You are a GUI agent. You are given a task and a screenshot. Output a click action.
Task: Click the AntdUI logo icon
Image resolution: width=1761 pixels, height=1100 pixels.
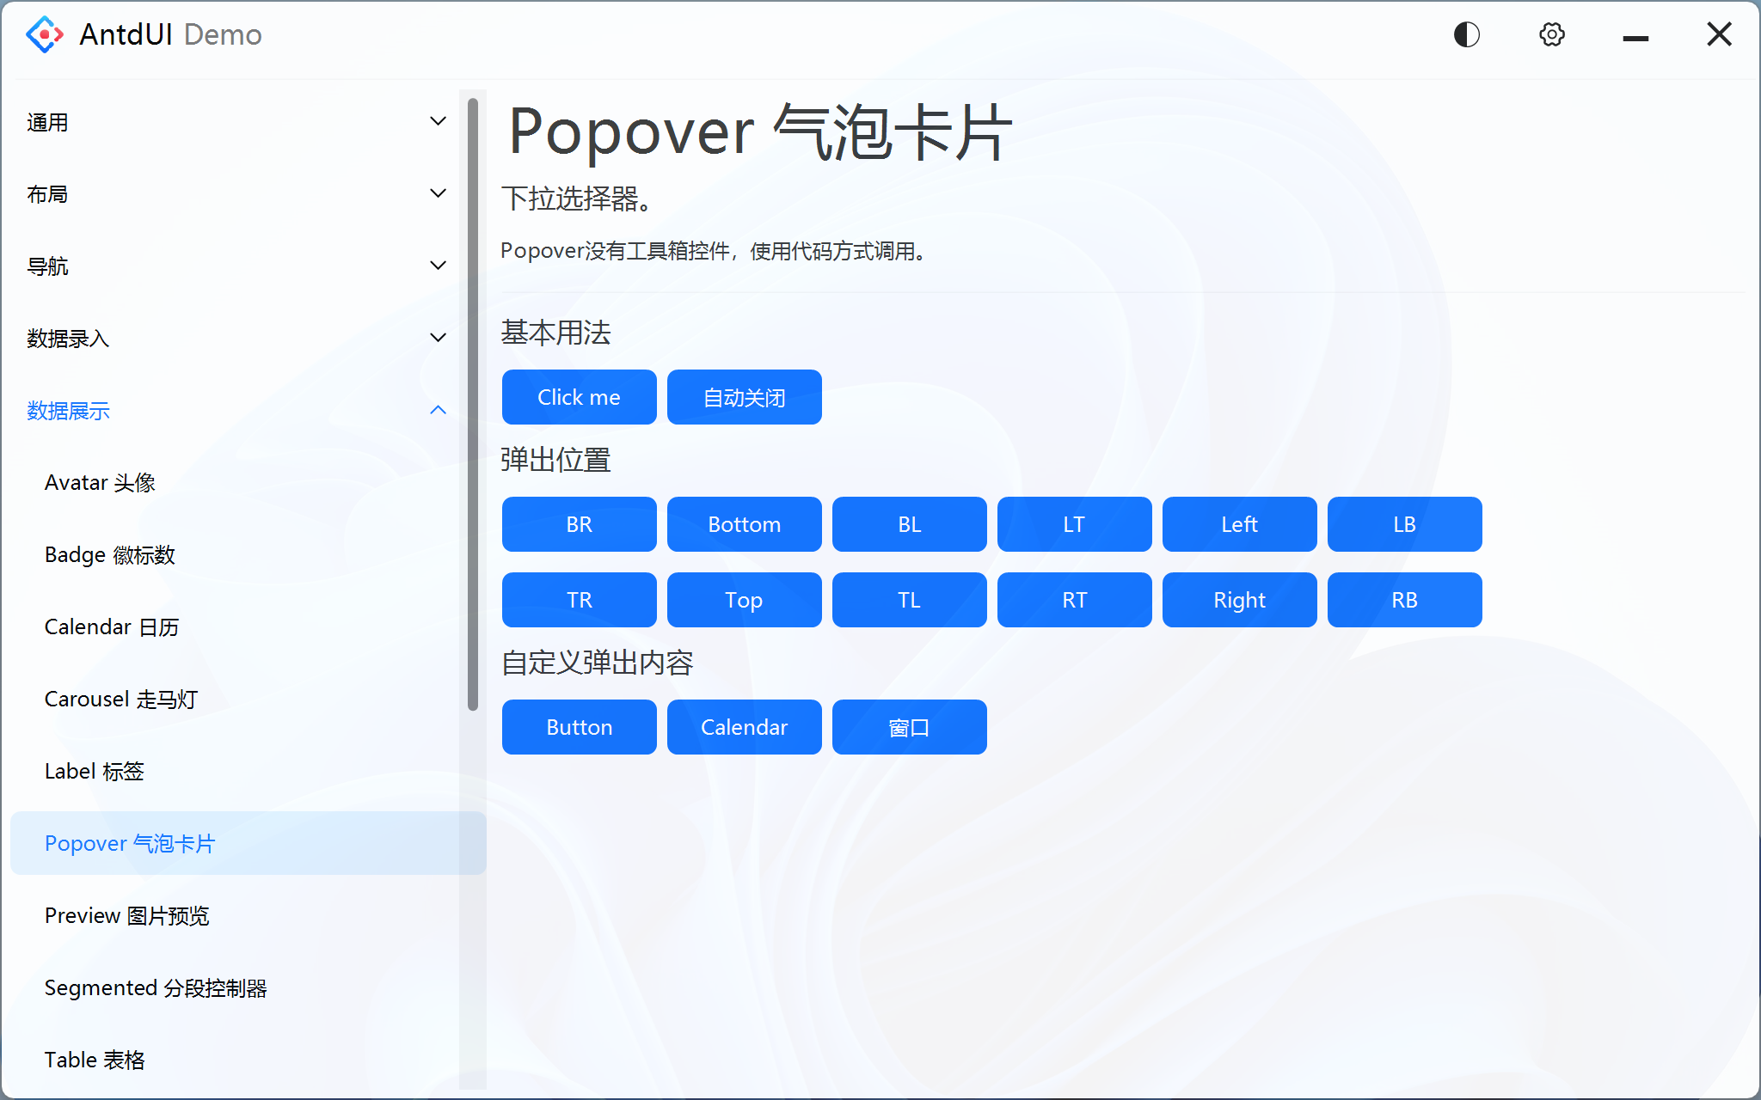click(x=43, y=34)
